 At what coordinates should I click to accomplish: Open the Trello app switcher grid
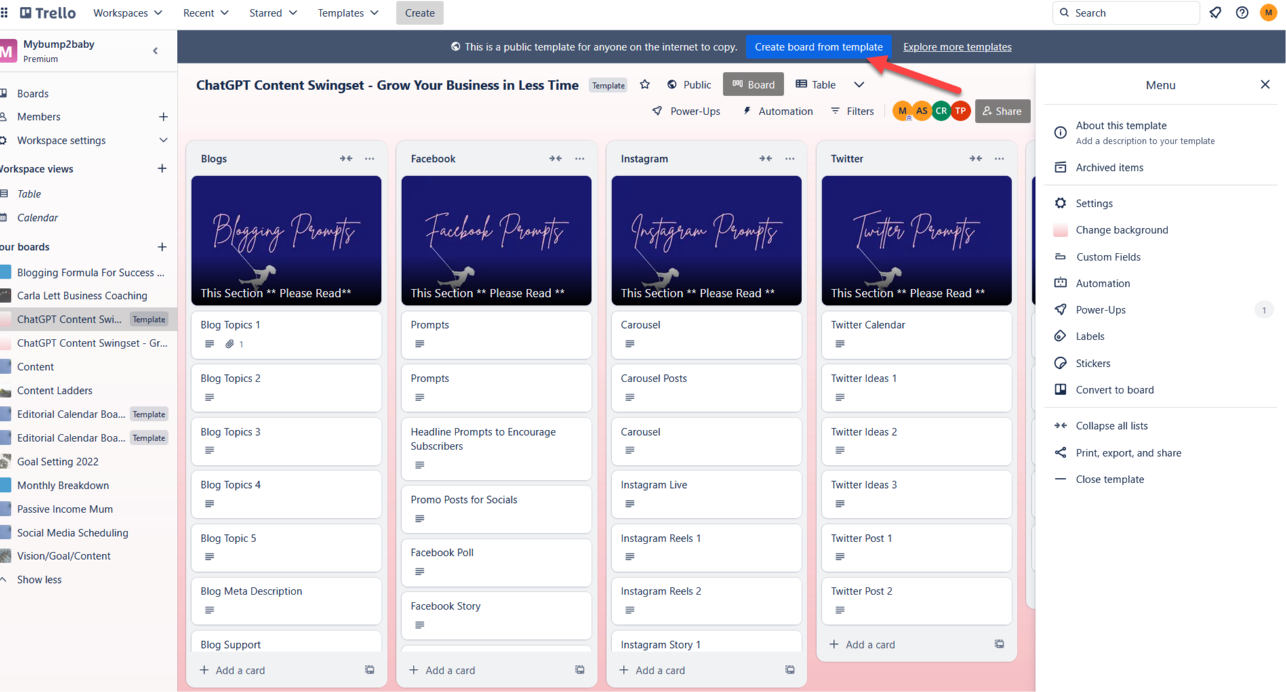coord(5,13)
